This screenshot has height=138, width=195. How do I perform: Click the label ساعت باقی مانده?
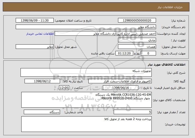103,53
